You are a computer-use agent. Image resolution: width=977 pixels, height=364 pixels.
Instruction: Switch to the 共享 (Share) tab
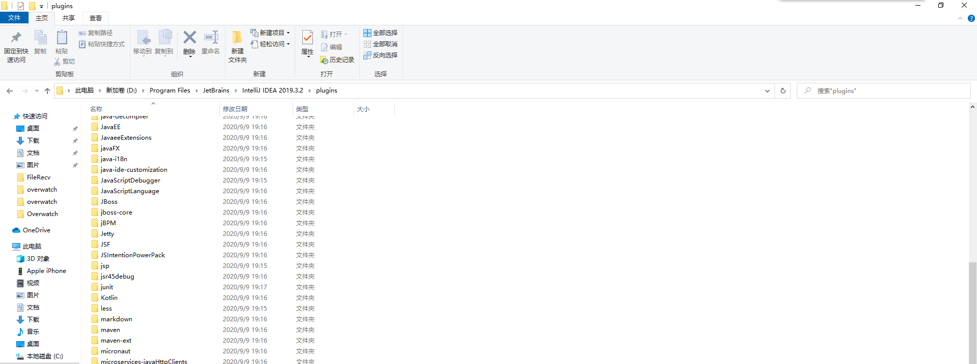click(69, 18)
